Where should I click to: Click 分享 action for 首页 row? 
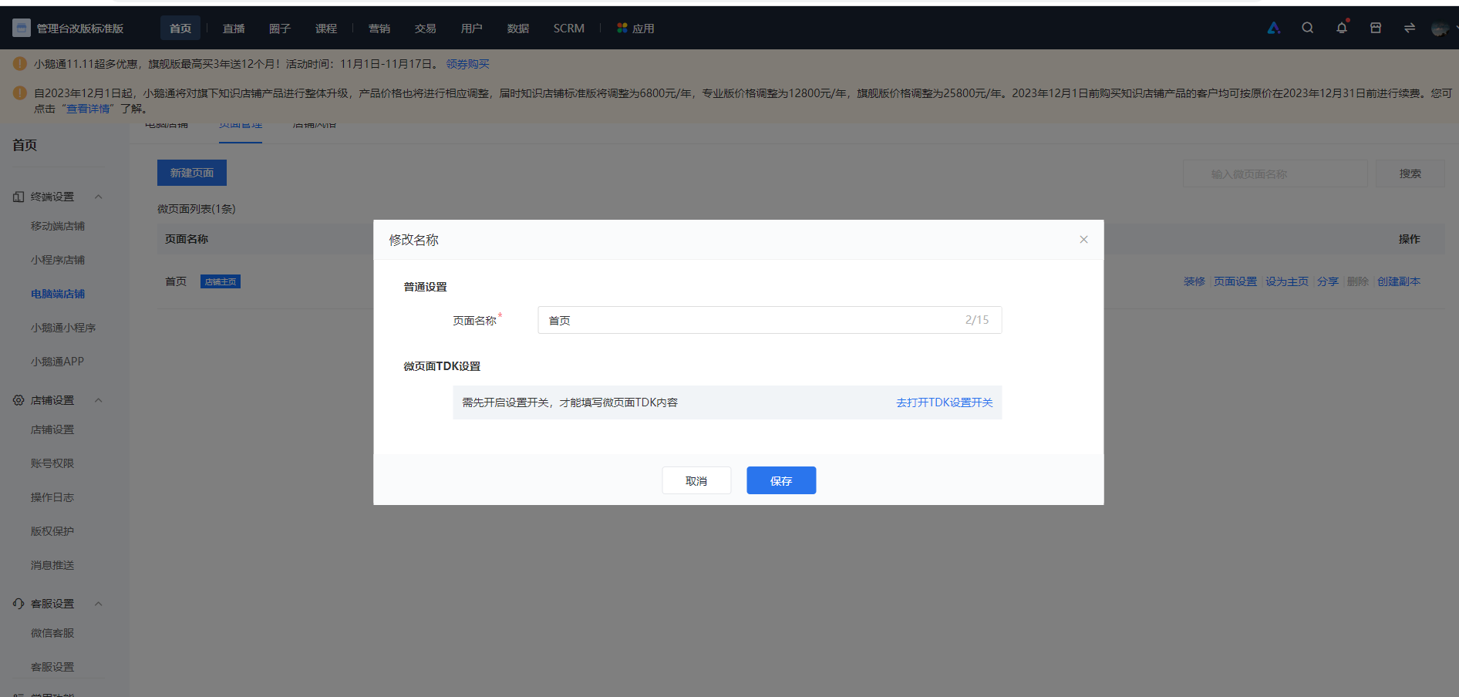1328,281
